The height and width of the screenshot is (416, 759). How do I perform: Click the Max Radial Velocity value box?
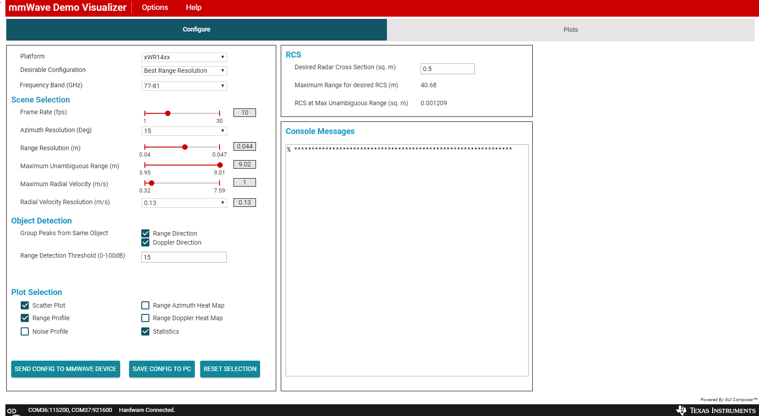coord(245,182)
